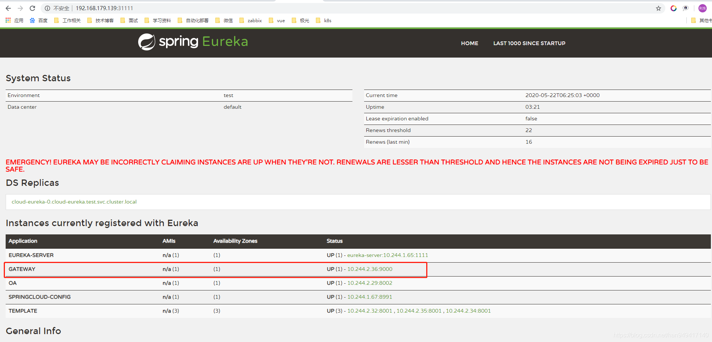
Task: Click the General Info heading
Action: (x=34, y=331)
